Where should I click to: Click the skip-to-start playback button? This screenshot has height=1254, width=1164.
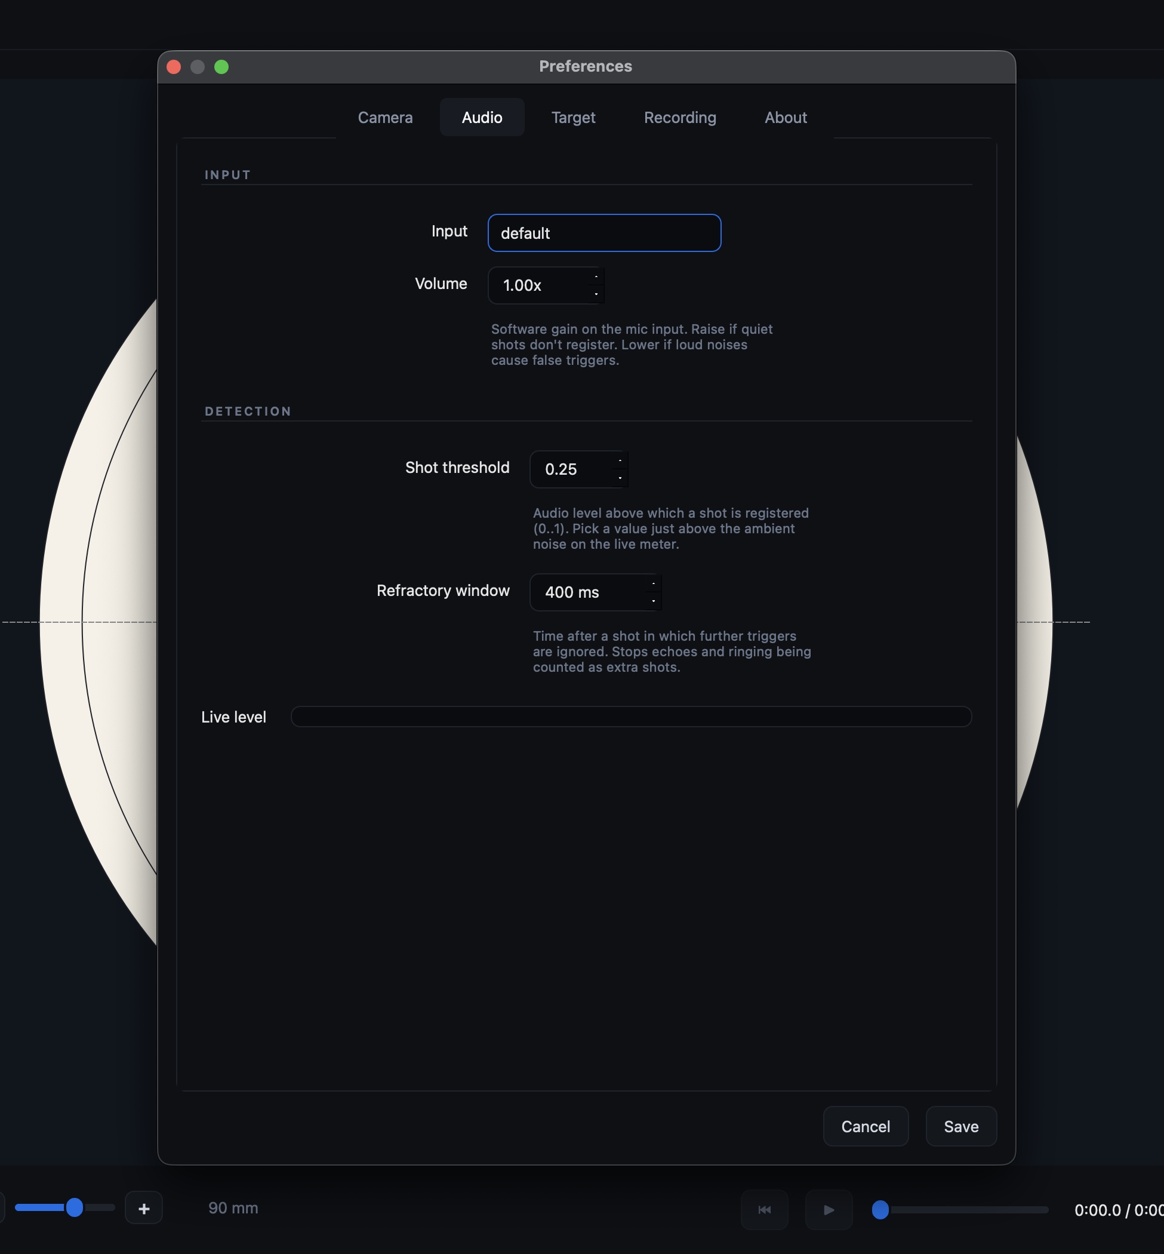pos(765,1209)
